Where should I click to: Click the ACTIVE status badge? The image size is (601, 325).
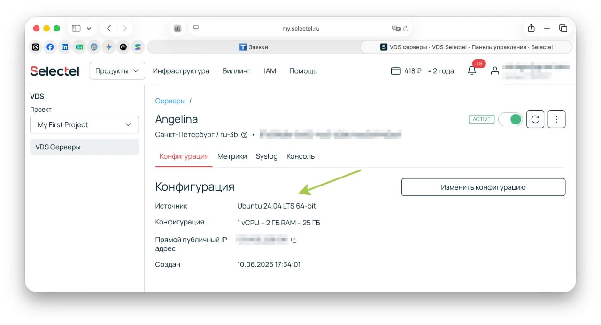(x=481, y=119)
